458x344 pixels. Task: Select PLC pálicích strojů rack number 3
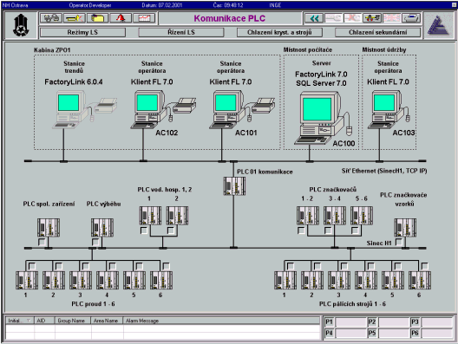(x=339, y=280)
